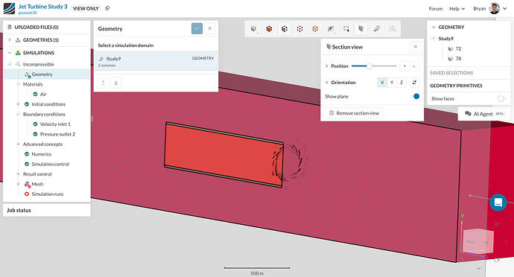Viewport: 514px width, 277px height.
Task: Collapse the right GEOMETRY panel chevron
Action: click(434, 28)
